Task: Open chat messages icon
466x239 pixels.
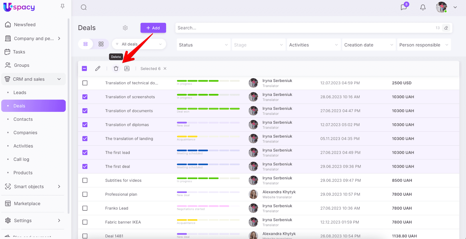Action: click(404, 7)
